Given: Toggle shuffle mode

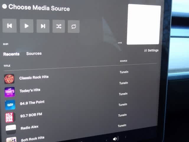Looking at the screenshot, I should click(x=59, y=26).
